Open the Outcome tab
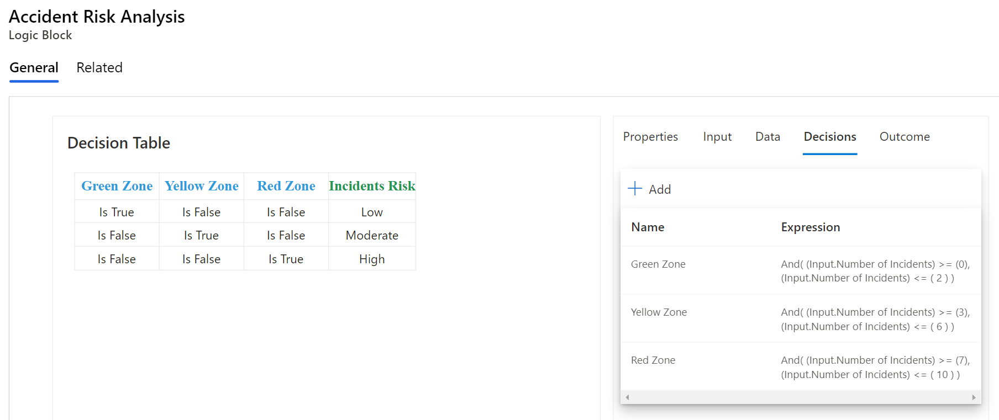The image size is (999, 420). tap(905, 137)
